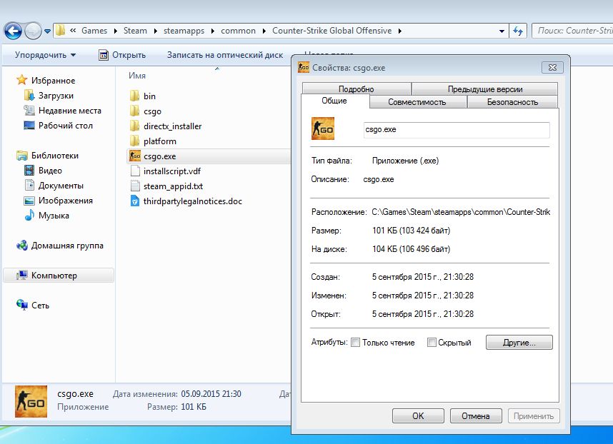This screenshot has width=613, height=444.
Task: Click the Музыка library note icon
Action: tap(29, 215)
